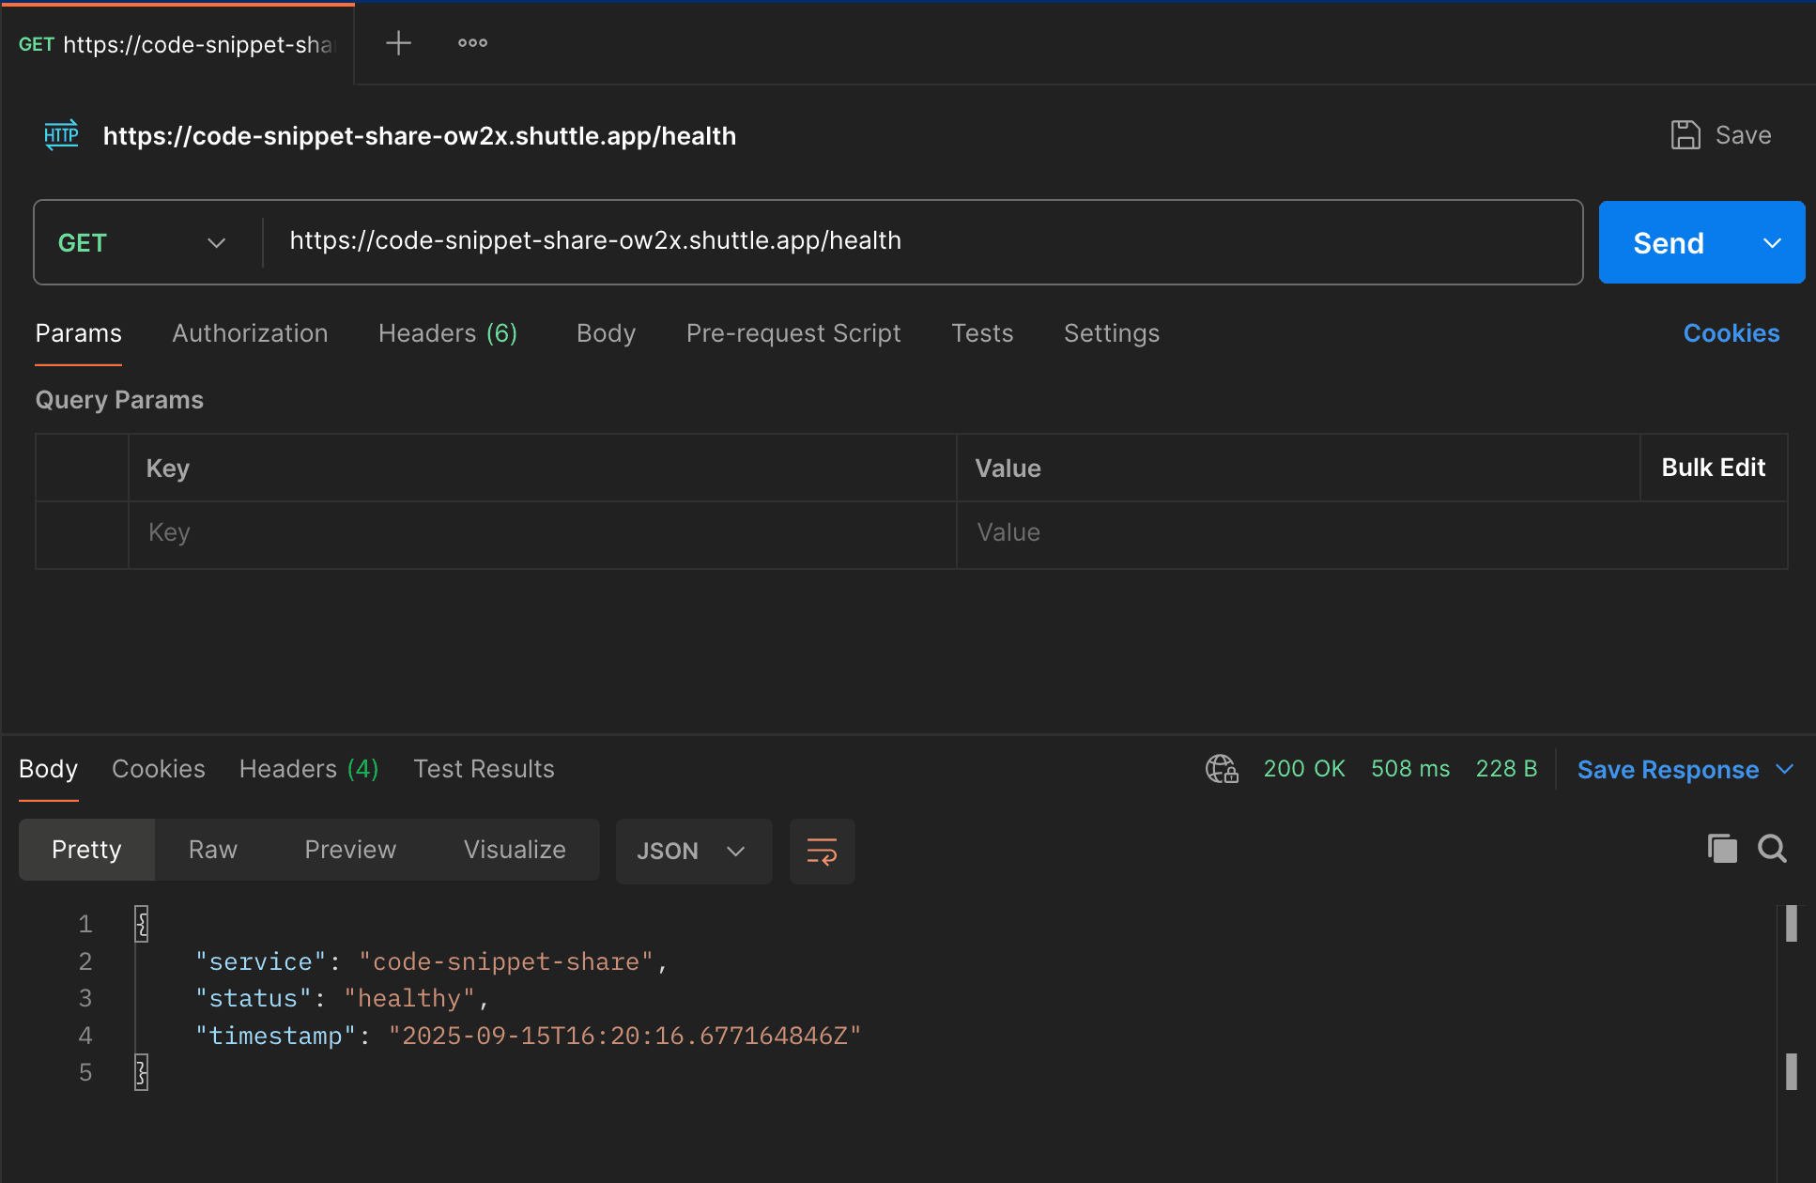The image size is (1816, 1183).
Task: Open a new request tab with plus icon
Action: point(397,42)
